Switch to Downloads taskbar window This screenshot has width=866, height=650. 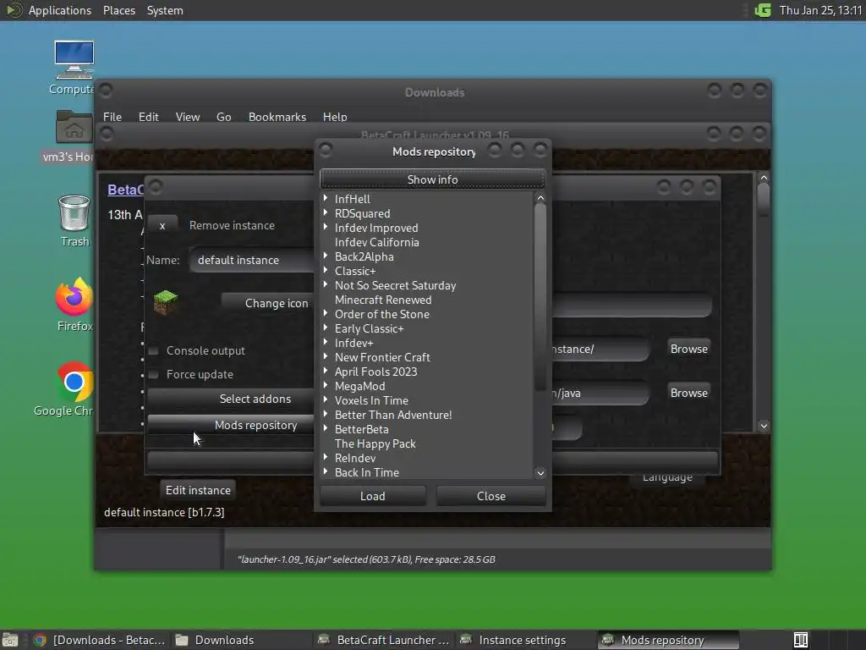pos(242,640)
